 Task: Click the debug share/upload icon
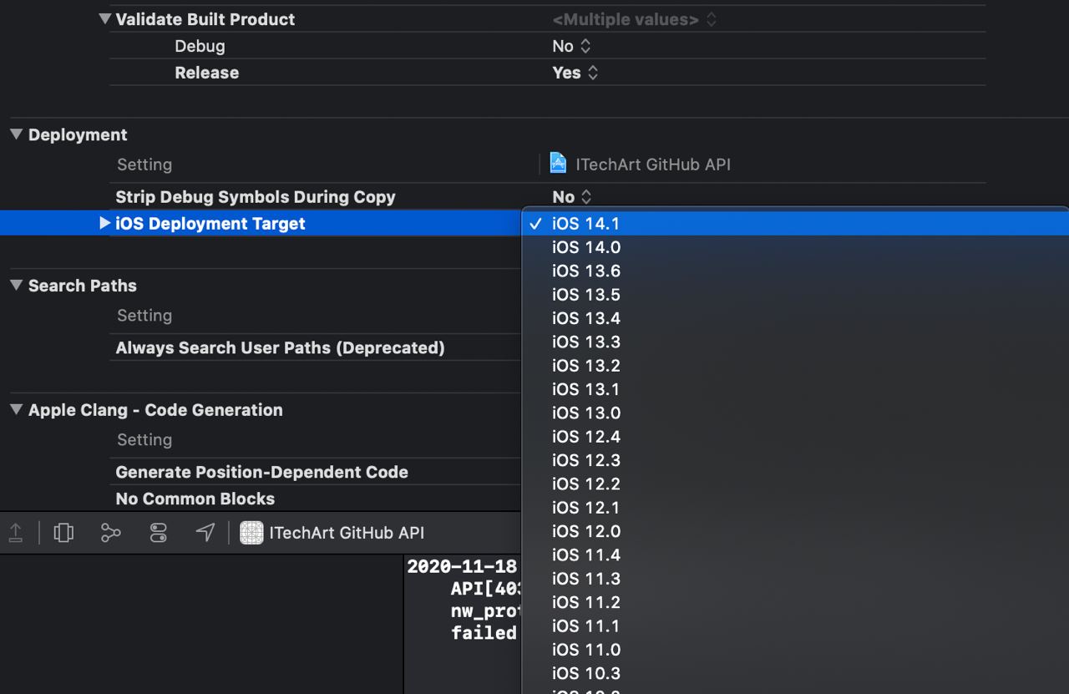pyautogui.click(x=16, y=533)
